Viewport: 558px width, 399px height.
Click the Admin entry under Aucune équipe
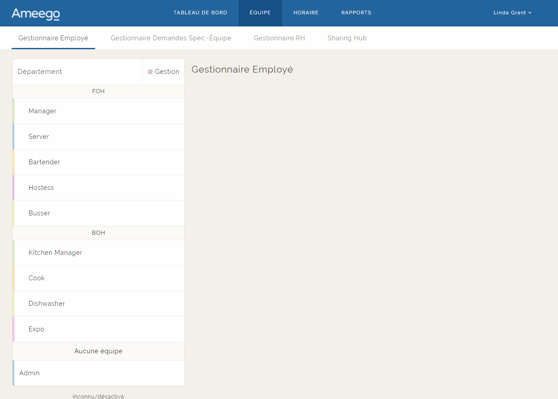pyautogui.click(x=30, y=373)
